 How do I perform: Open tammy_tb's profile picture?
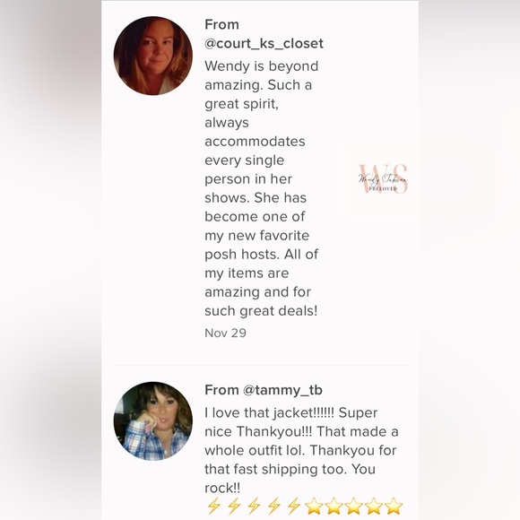[153, 420]
